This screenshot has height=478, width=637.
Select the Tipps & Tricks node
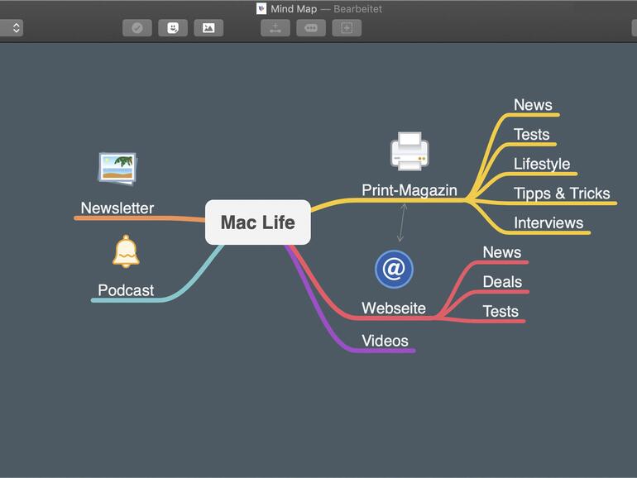pos(562,194)
